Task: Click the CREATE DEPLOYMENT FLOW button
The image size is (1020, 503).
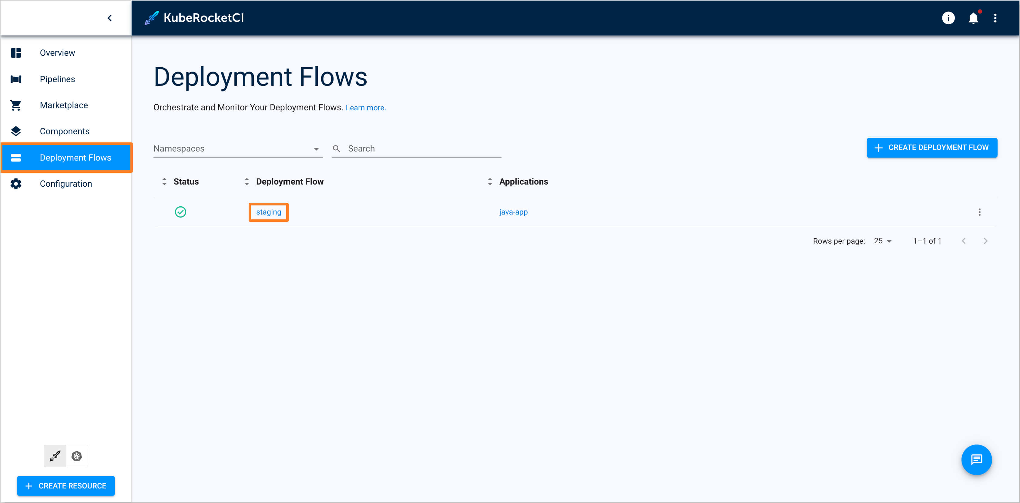Action: [932, 148]
